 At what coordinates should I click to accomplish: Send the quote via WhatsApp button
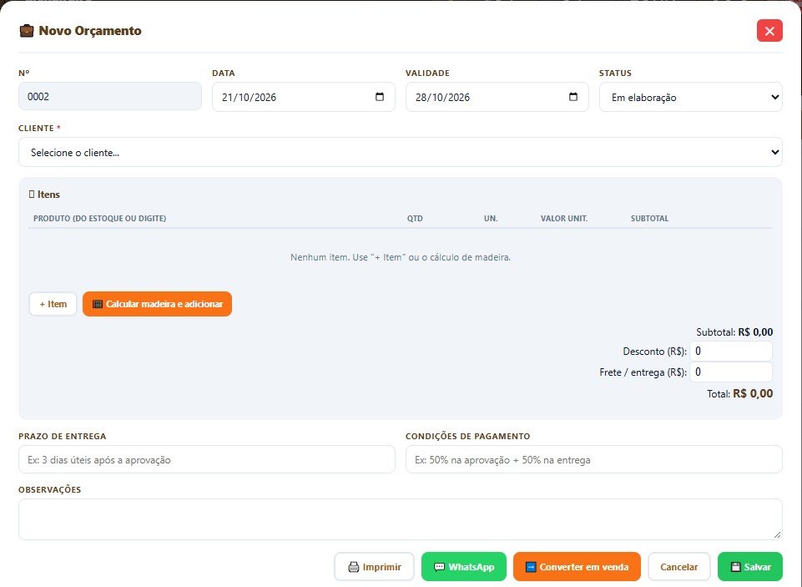(x=463, y=567)
